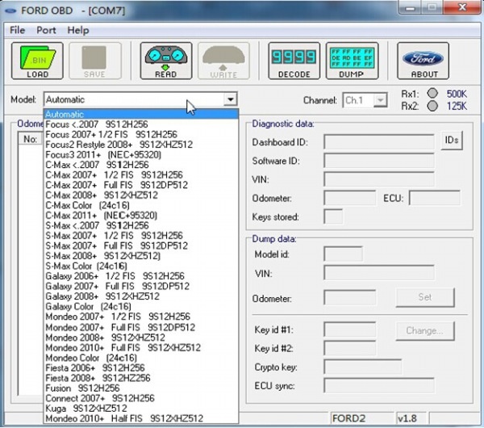484x428 pixels.
Task: Open the File menu
Action: point(17,30)
